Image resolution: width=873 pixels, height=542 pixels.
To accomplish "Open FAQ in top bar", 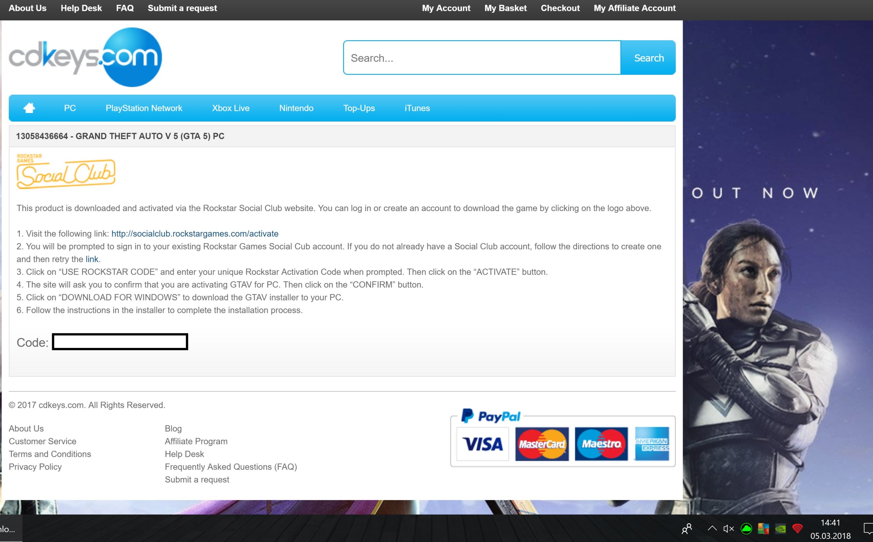I will (x=125, y=8).
